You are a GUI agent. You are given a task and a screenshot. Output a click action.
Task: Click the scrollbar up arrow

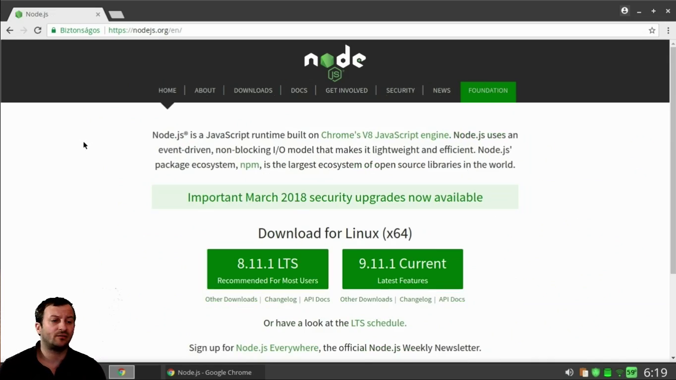[673, 44]
